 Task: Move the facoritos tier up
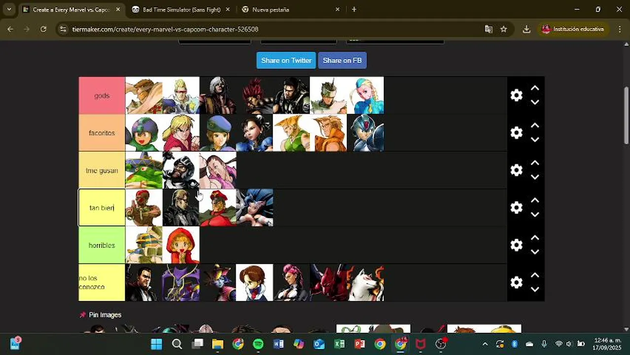[x=535, y=126]
